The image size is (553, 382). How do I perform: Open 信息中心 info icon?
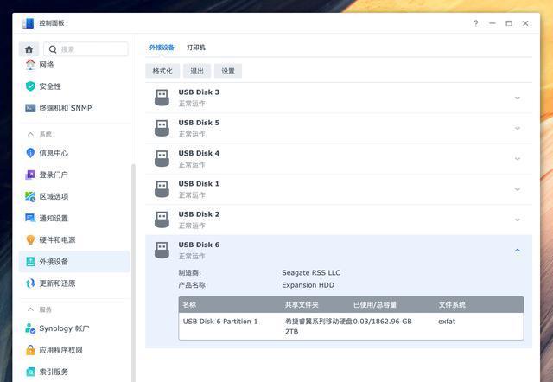30,153
